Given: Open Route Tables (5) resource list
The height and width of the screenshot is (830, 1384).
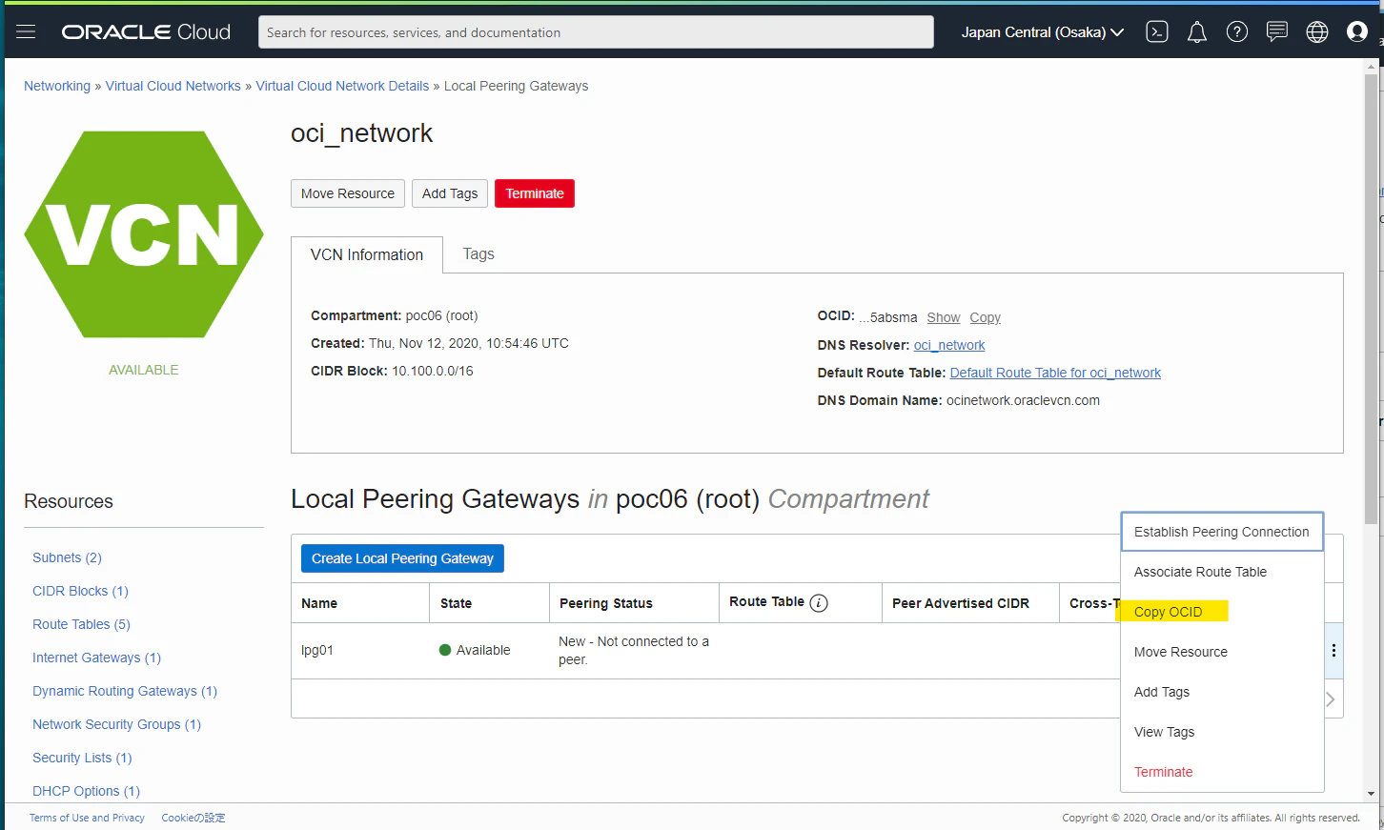Looking at the screenshot, I should point(81,624).
